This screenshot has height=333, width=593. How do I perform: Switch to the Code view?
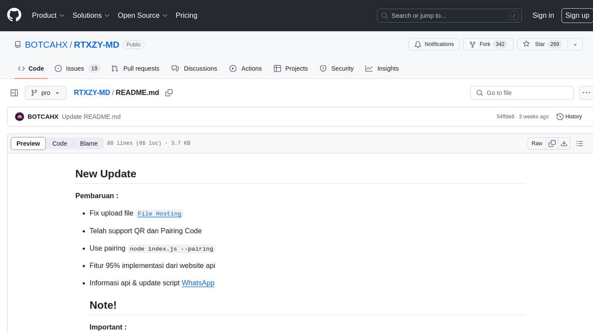[x=60, y=143]
